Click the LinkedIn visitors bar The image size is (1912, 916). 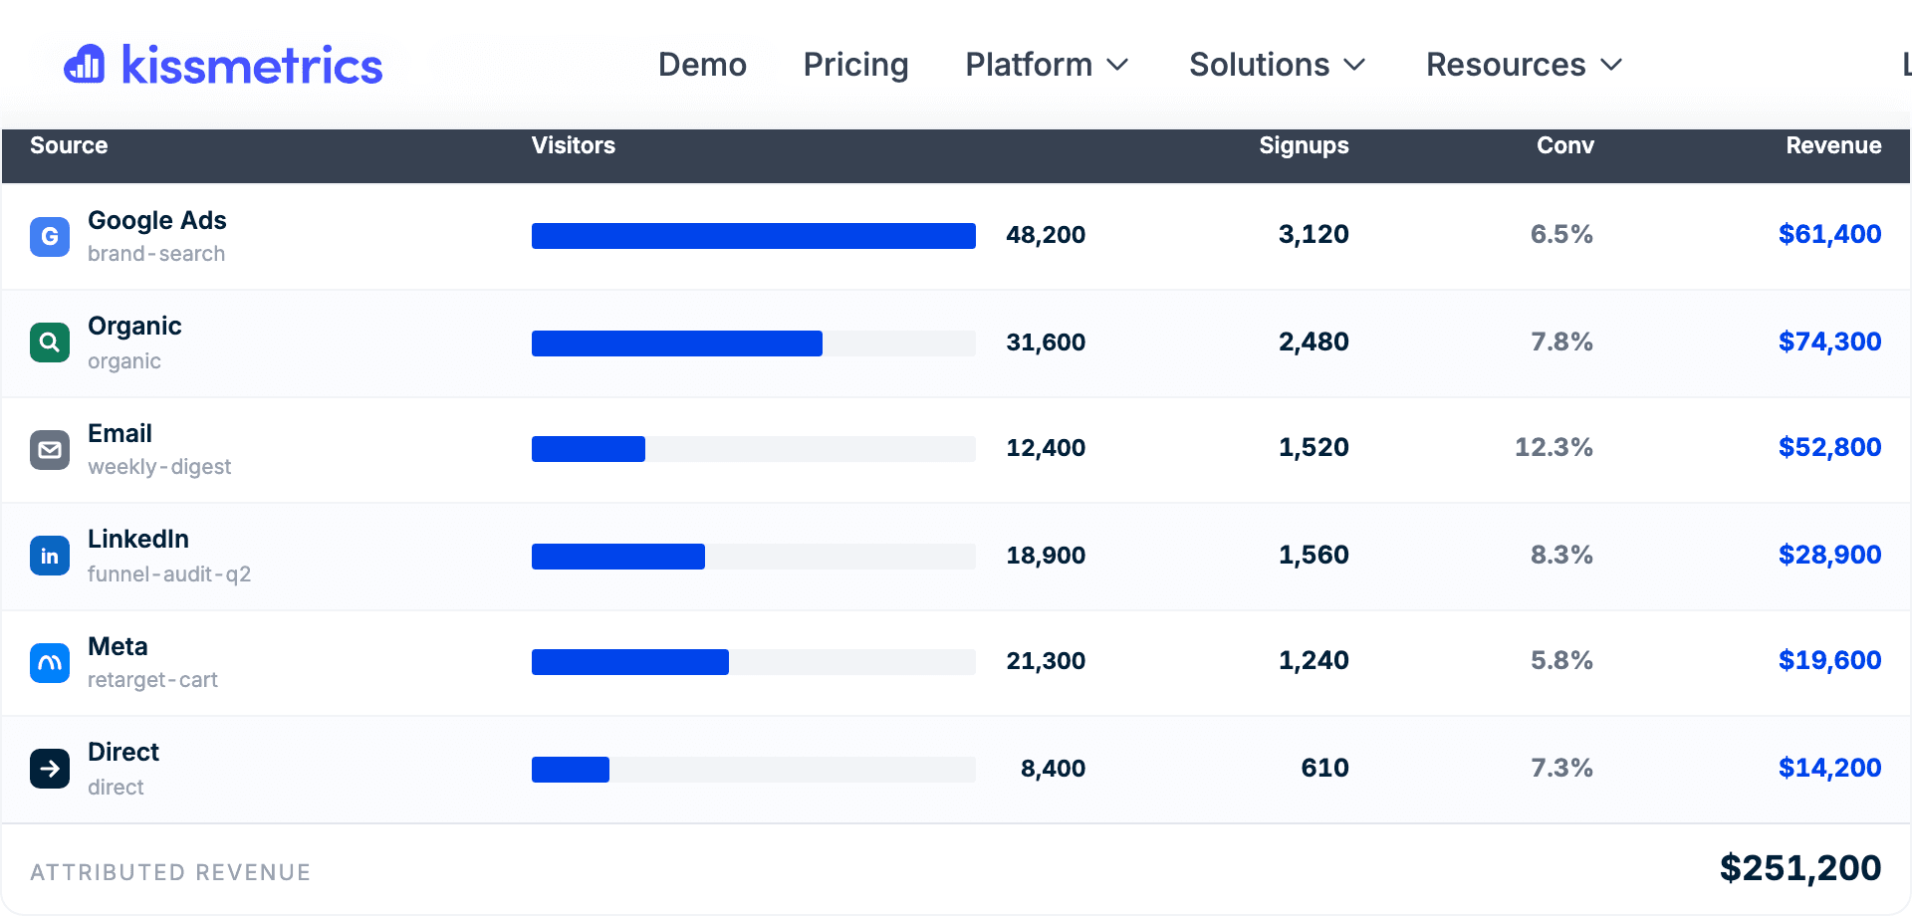tap(754, 557)
